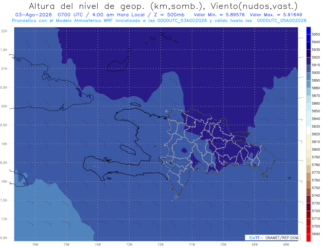
Task: Click the '5820' colorbar label
Action: point(316,134)
